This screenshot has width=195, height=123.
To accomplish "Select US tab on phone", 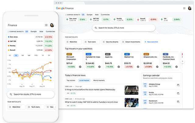I will click(27, 32).
